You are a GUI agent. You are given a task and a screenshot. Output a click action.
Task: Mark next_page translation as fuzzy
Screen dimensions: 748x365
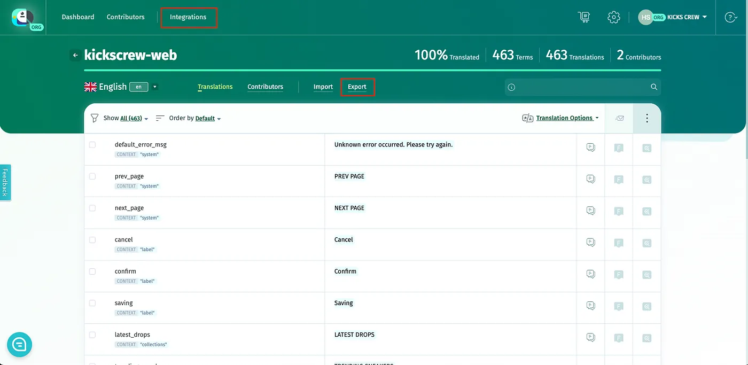coord(619,211)
